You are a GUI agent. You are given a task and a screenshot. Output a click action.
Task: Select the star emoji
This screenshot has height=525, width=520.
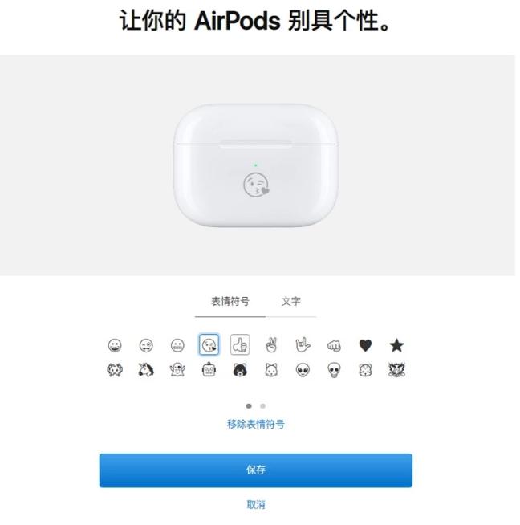click(396, 345)
